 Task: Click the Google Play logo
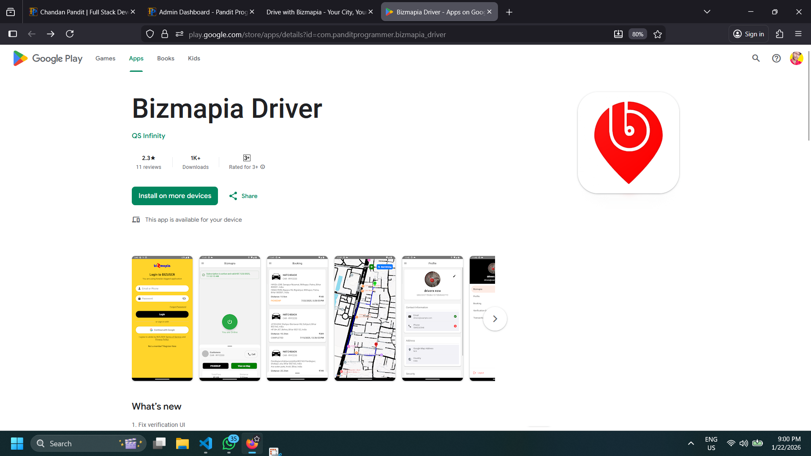tap(46, 58)
